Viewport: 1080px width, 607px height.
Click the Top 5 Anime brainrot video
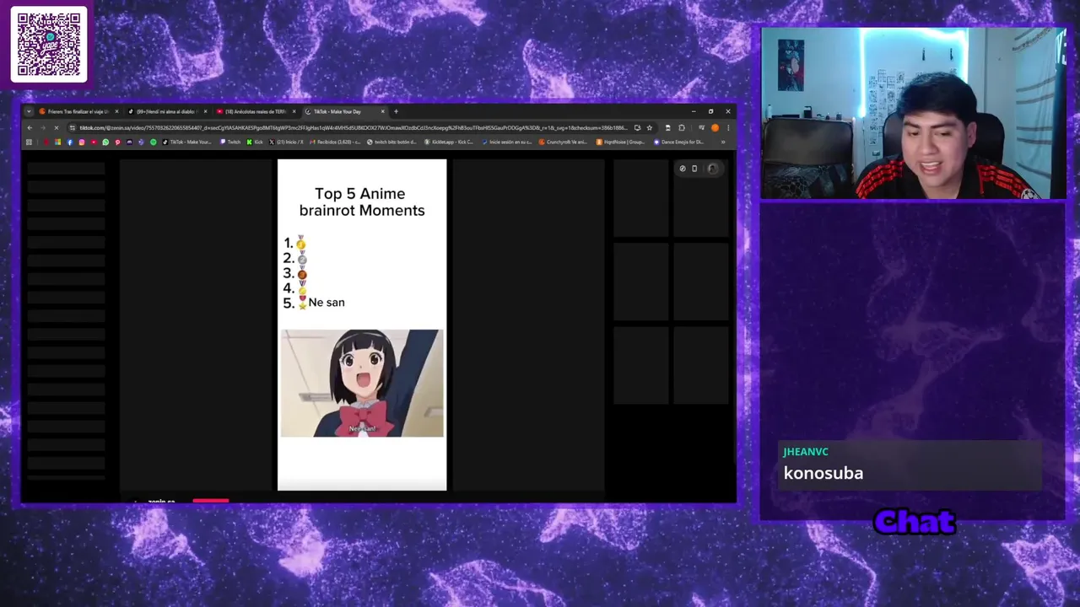click(362, 325)
